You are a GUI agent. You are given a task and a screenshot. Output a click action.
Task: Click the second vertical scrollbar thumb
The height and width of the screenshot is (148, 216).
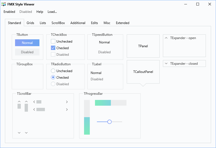26,108
